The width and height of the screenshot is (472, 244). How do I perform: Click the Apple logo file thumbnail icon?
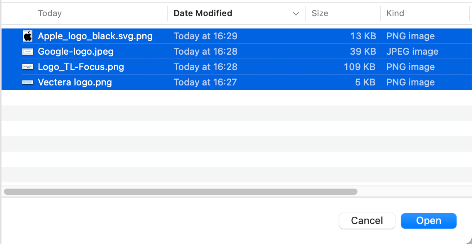[x=27, y=36]
